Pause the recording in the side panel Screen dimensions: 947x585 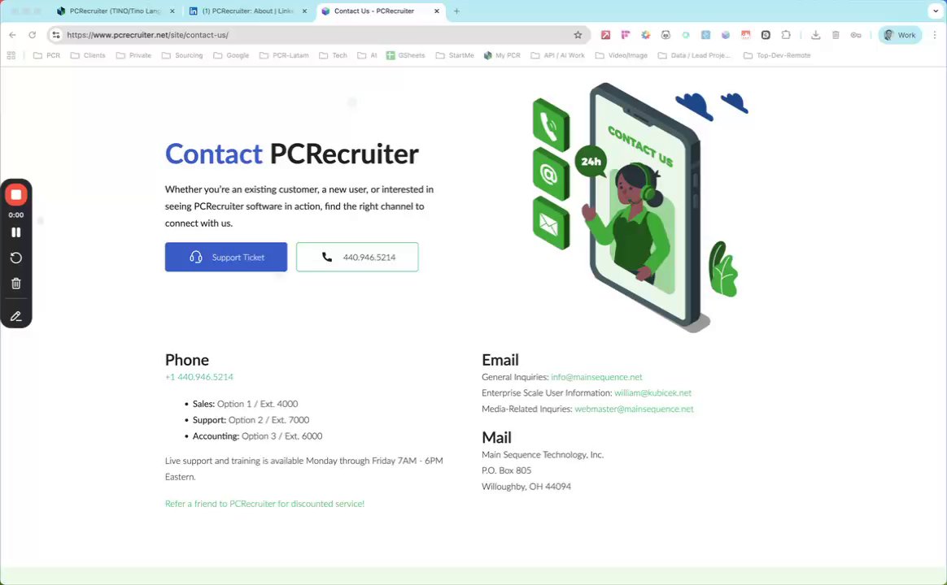[16, 232]
